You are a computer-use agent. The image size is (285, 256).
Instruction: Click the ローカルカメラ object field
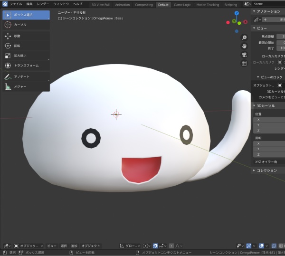click(x=281, y=62)
